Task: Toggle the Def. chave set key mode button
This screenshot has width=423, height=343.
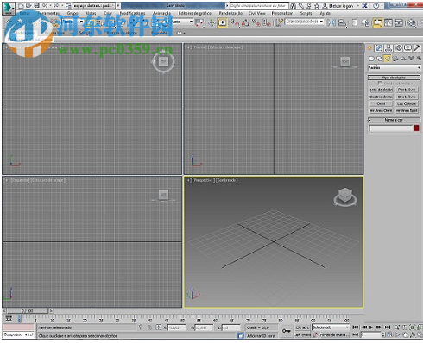Action: point(302,334)
